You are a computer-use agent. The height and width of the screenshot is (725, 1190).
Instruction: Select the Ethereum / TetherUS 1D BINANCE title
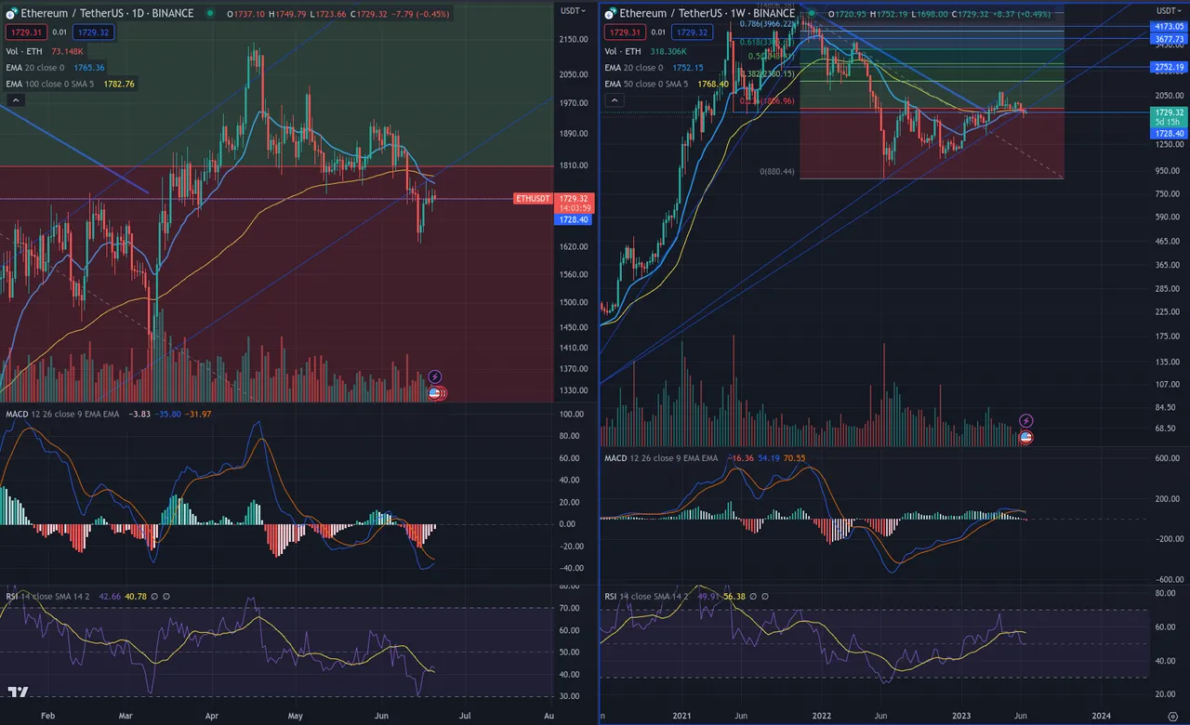pyautogui.click(x=107, y=14)
